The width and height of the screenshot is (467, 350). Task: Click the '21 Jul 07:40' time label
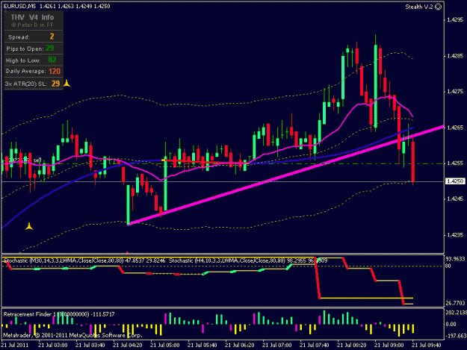[x=315, y=346]
